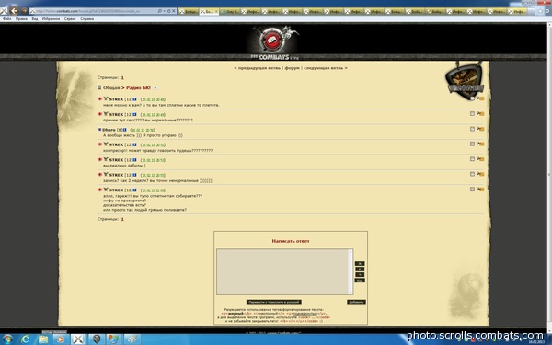Viewport: 552px width, 345px height.
Task: Tick checkbox for 'алло, гараж' post
Action: click(473, 190)
